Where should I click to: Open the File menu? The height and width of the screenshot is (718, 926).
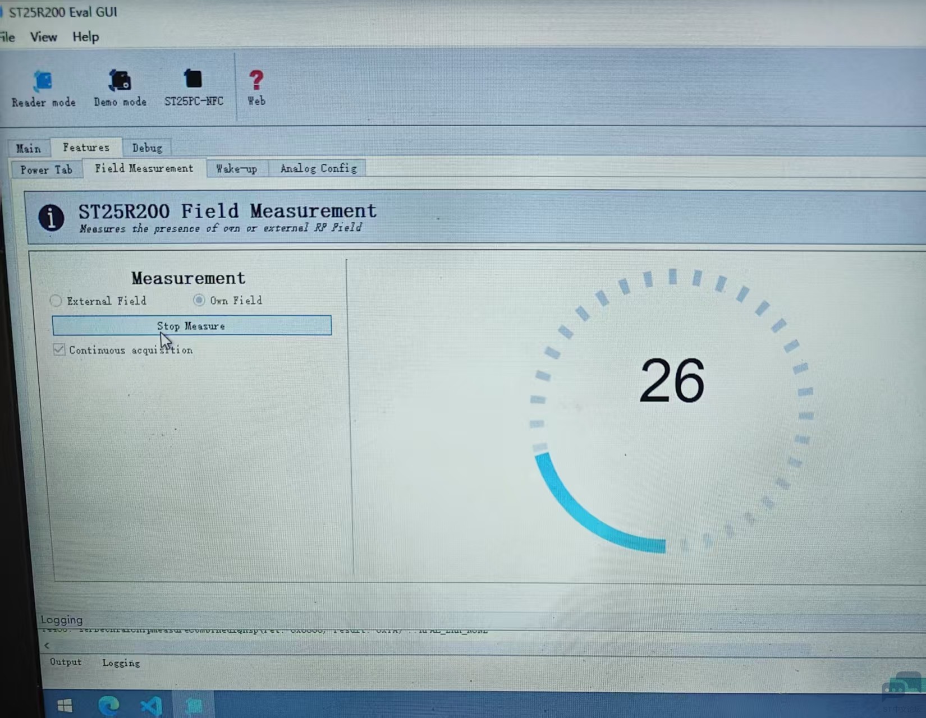point(7,37)
